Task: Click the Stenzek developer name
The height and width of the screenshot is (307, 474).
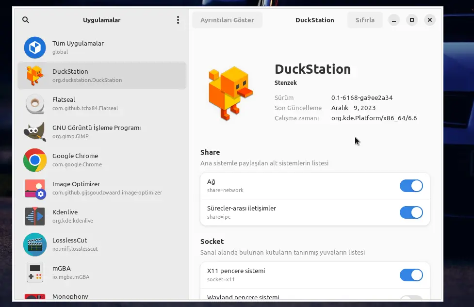Action: point(286,83)
